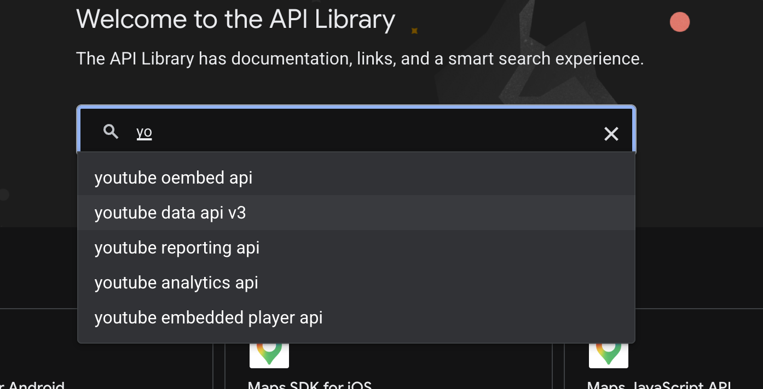Click the API Library description sentence

coord(360,58)
